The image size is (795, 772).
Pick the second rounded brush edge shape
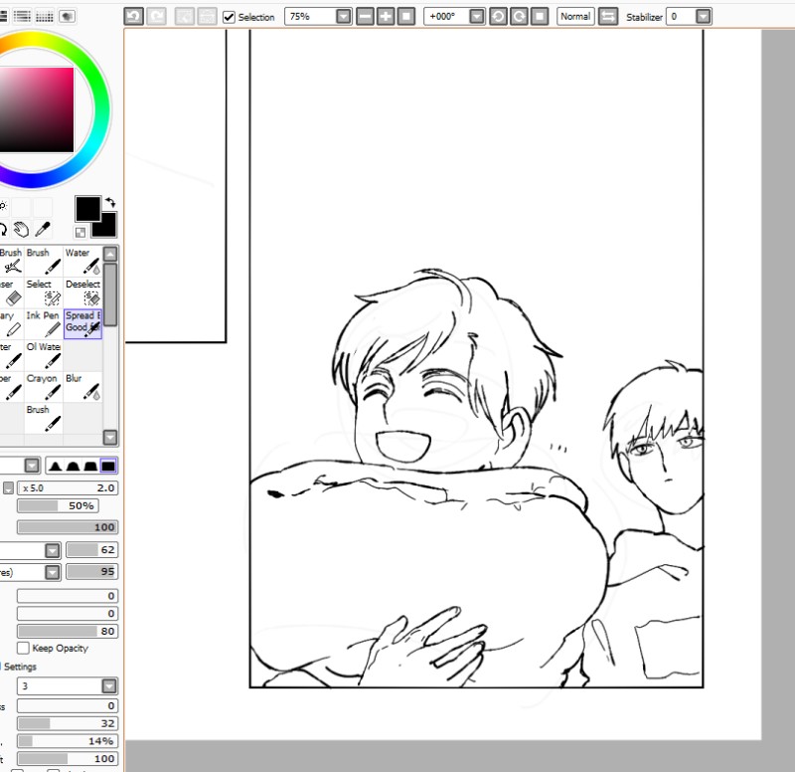(73, 466)
